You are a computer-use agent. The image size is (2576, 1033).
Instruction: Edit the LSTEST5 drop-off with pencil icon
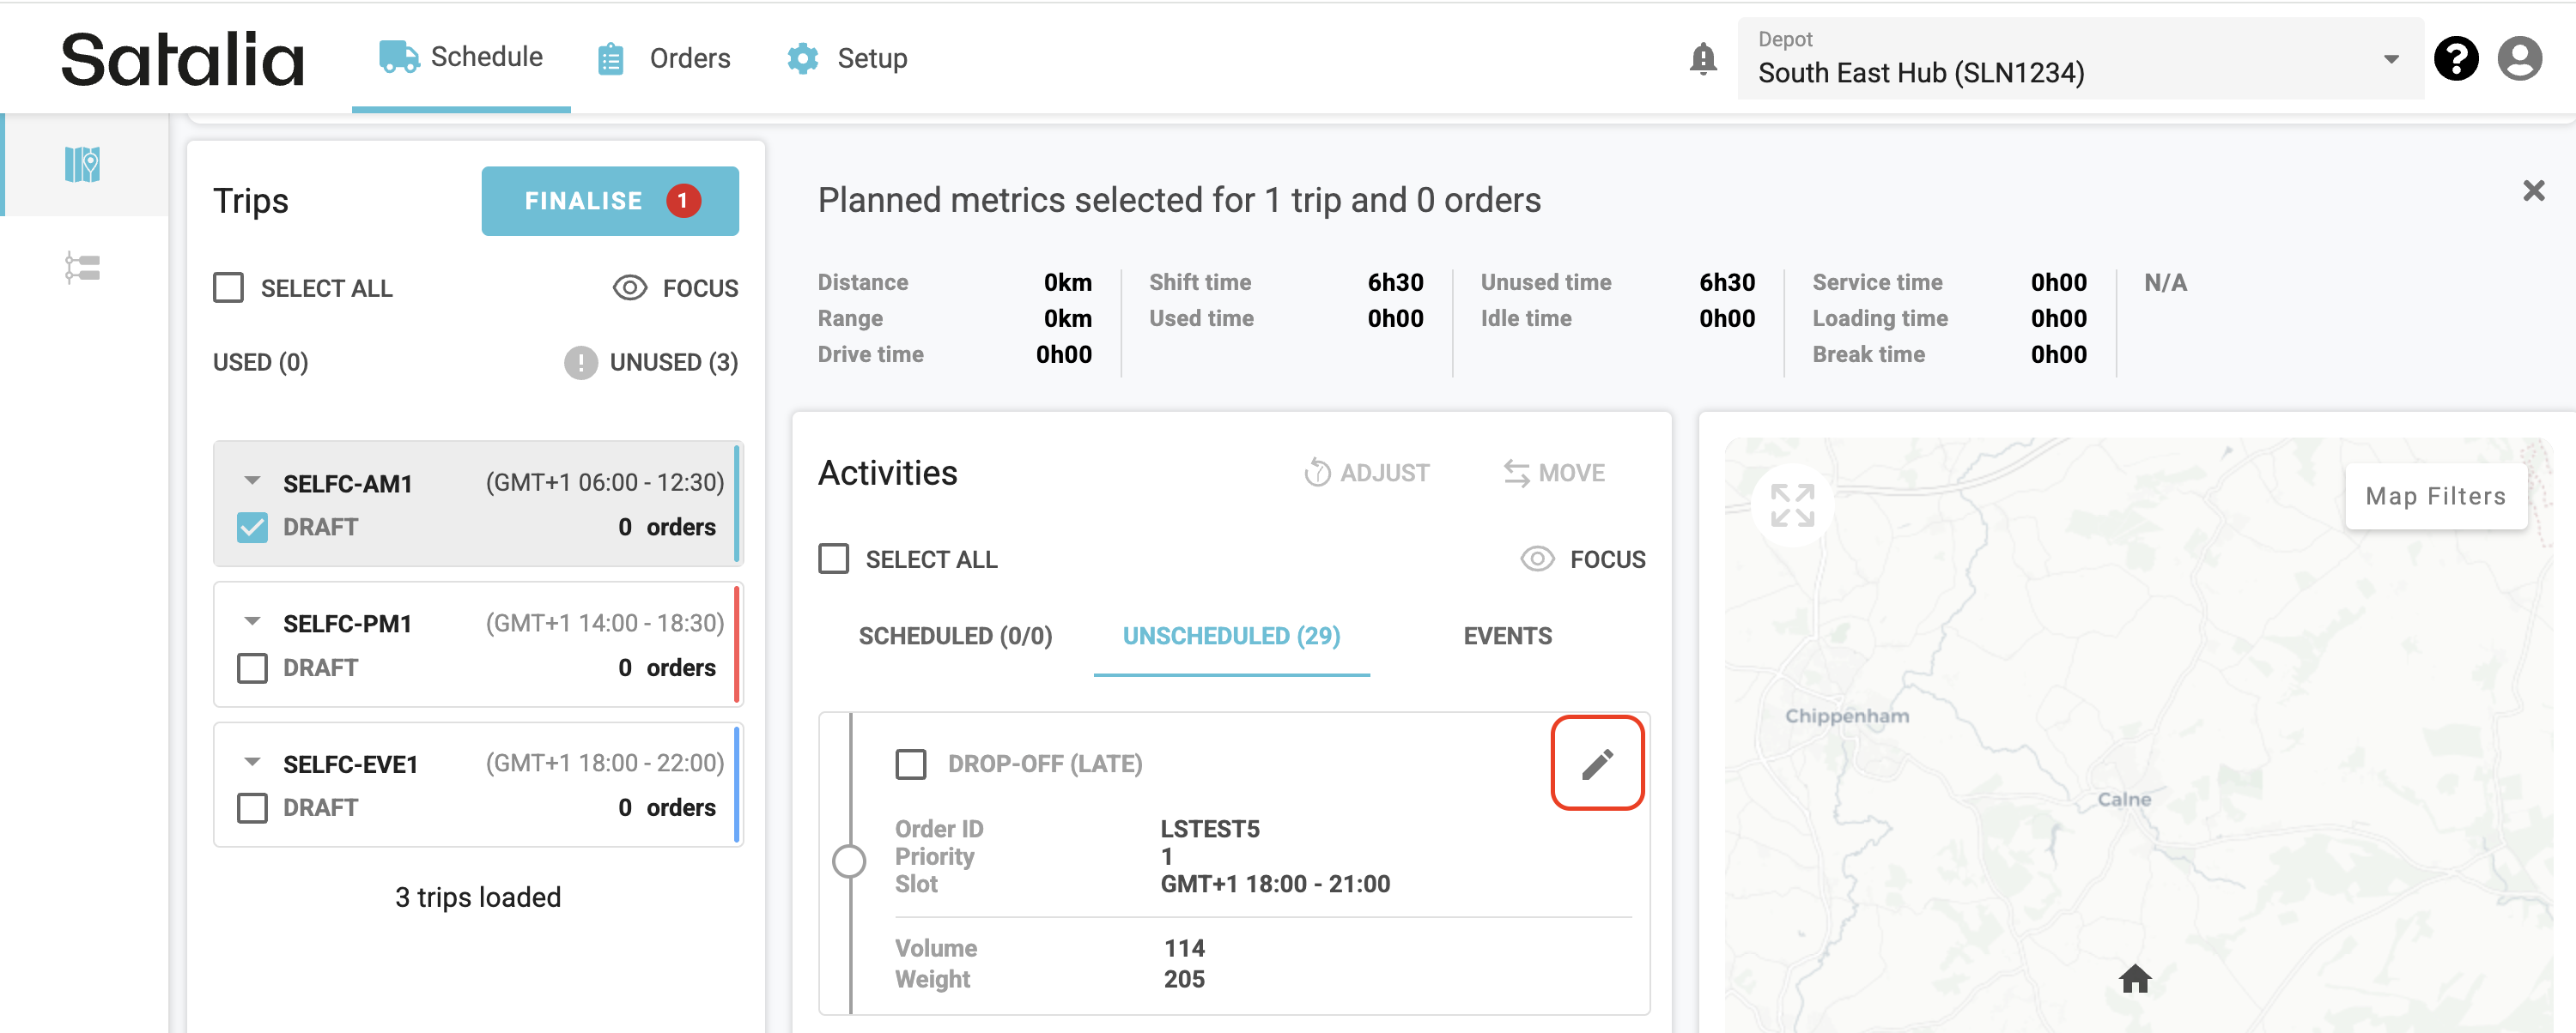click(x=1596, y=764)
